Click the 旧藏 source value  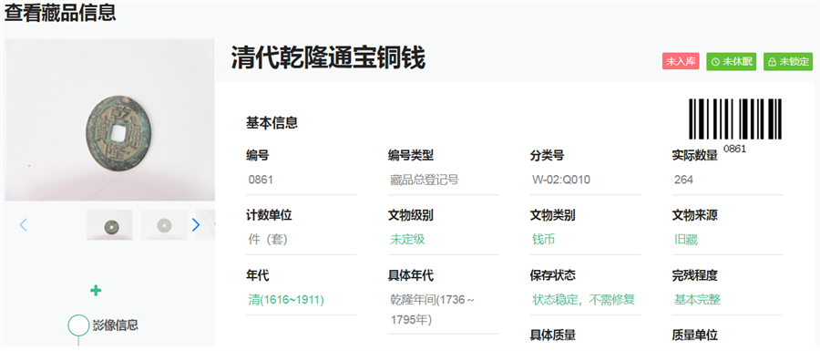point(685,240)
